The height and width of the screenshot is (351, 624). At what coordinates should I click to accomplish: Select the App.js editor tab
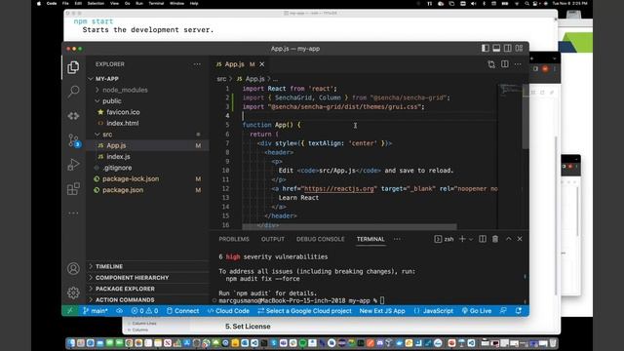(x=235, y=64)
